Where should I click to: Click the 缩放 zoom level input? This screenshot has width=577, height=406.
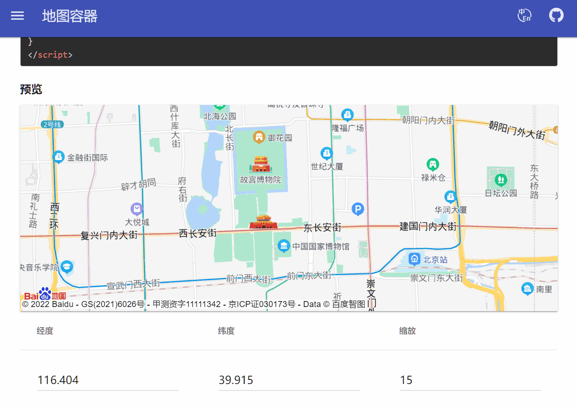pyautogui.click(x=470, y=380)
